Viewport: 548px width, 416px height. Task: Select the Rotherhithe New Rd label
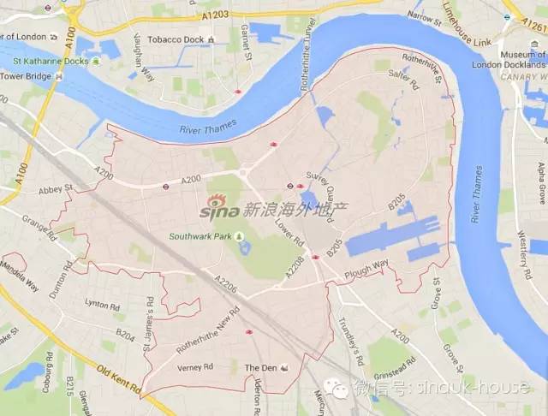[208, 330]
